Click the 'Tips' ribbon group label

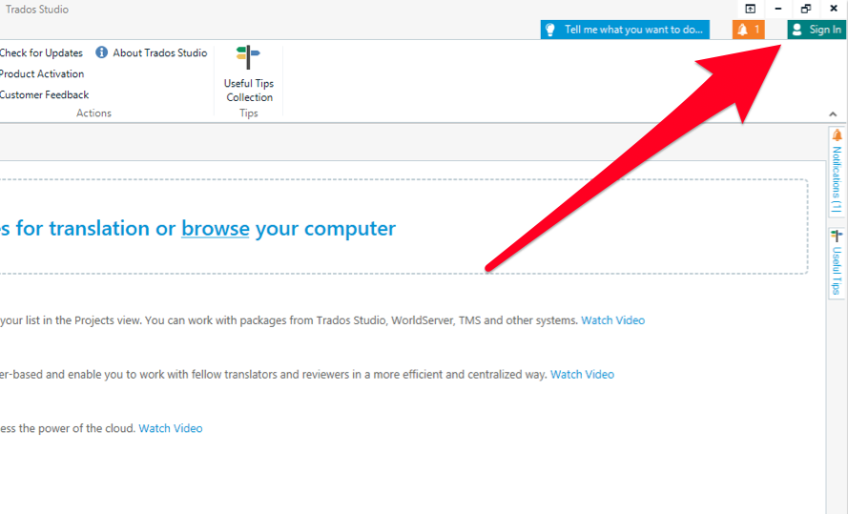(249, 113)
